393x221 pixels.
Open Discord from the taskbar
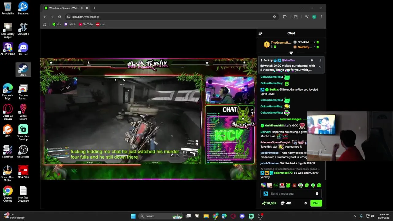click(242, 216)
